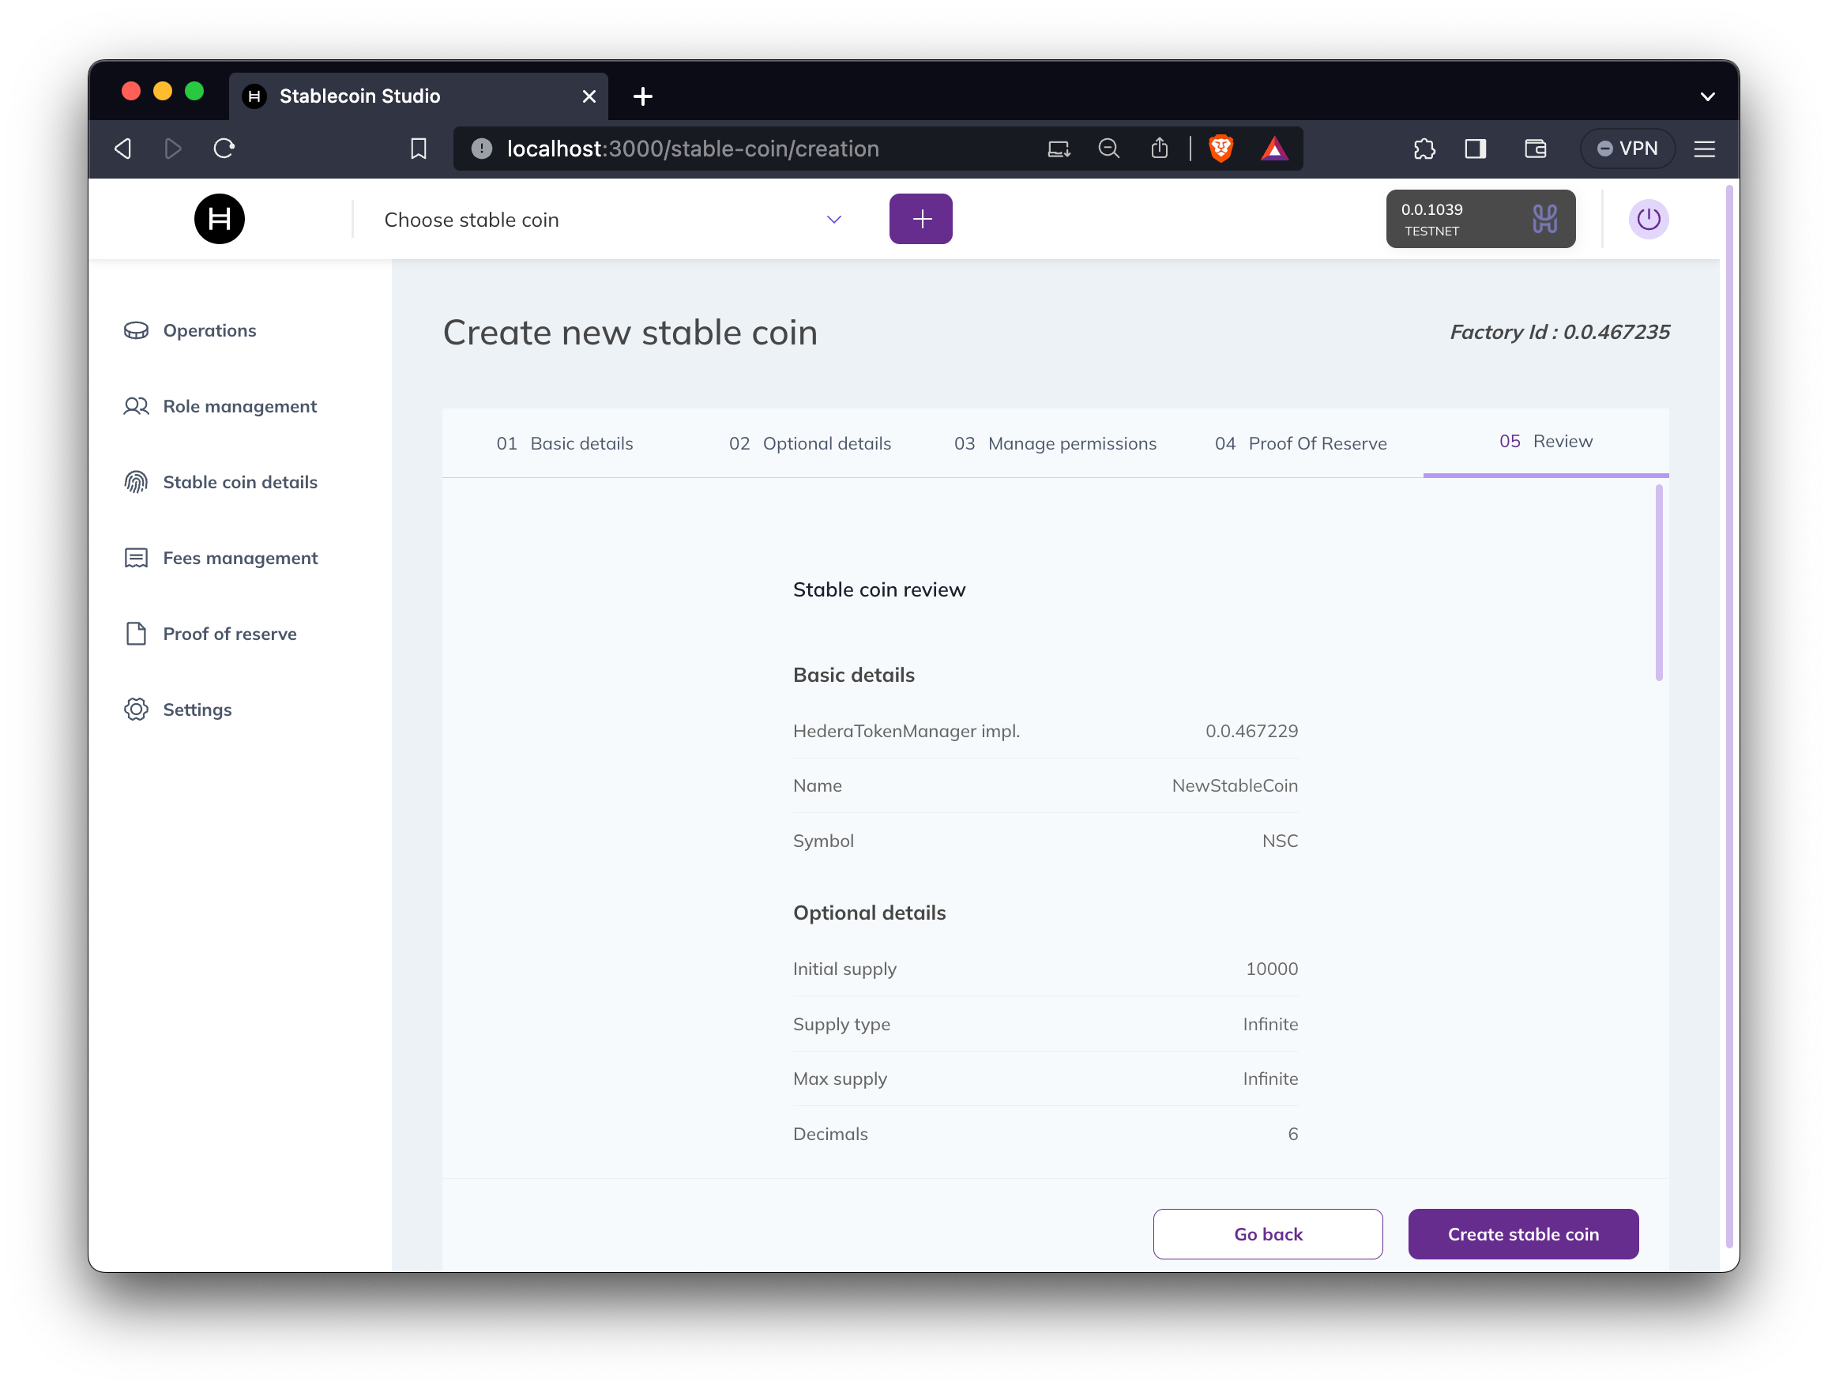
Task: Open Settings via the gear icon
Action: 136,710
